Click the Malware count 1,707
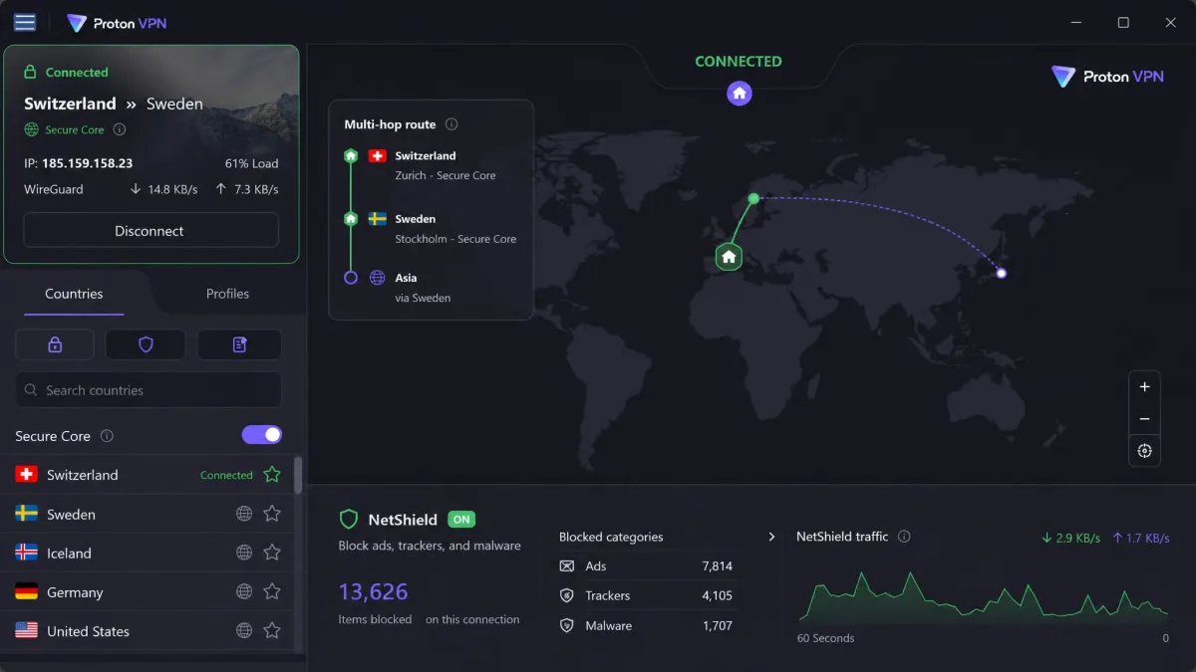This screenshot has width=1196, height=672. (717, 625)
